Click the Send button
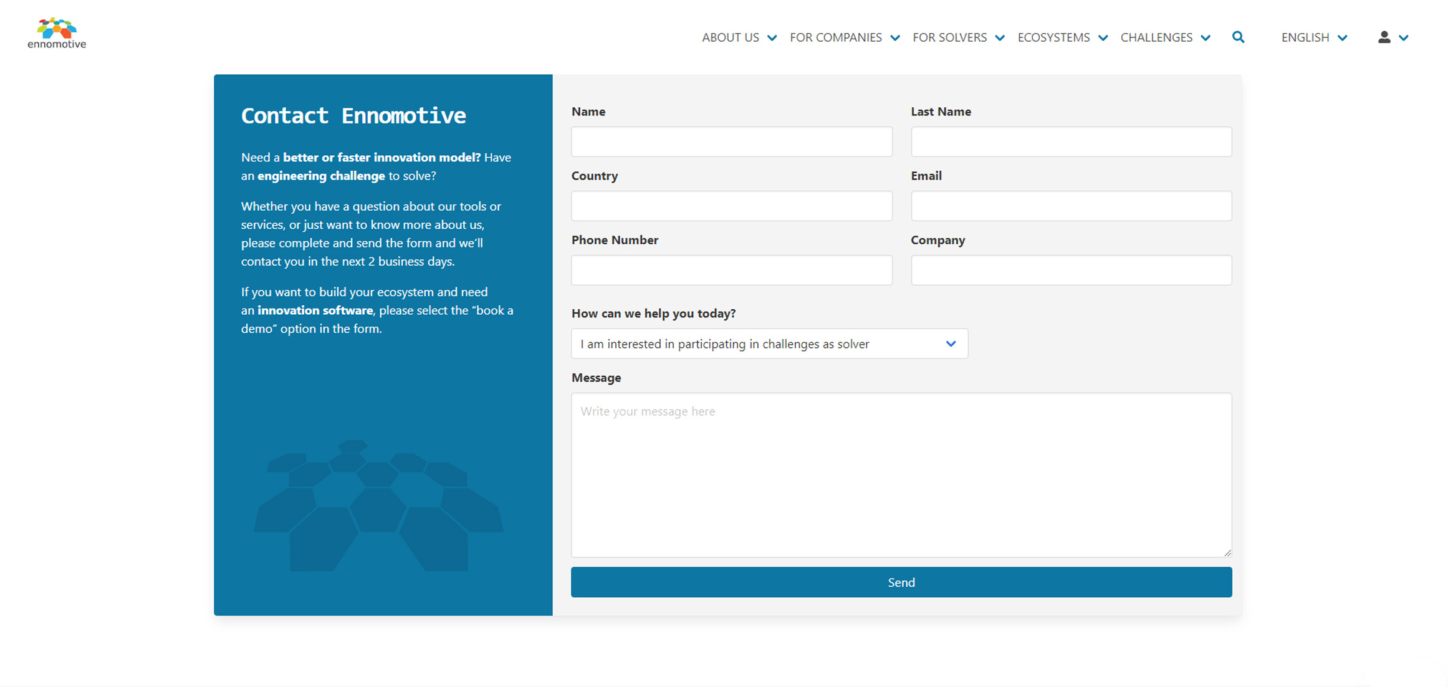1448x687 pixels. pos(901,582)
